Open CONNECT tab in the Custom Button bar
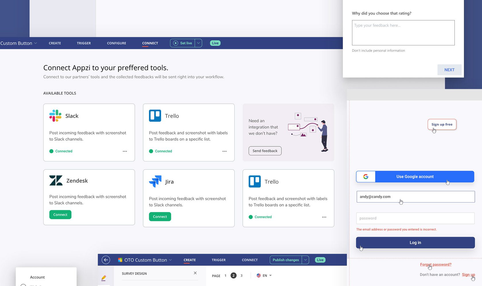This screenshot has width=482, height=286. [150, 43]
